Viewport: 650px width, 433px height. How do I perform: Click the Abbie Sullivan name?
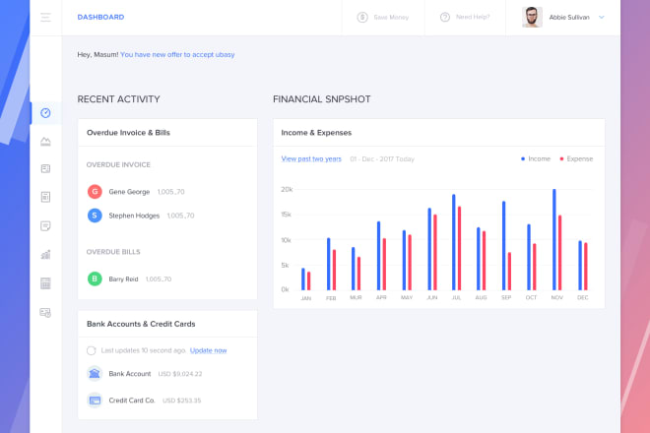point(569,17)
